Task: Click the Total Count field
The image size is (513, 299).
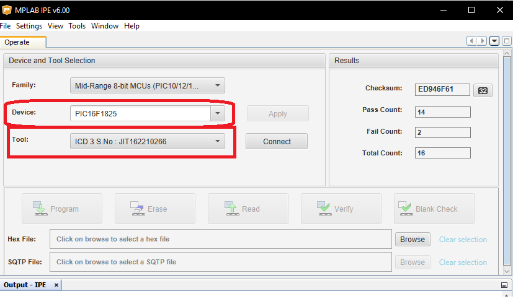Action: pyautogui.click(x=443, y=153)
